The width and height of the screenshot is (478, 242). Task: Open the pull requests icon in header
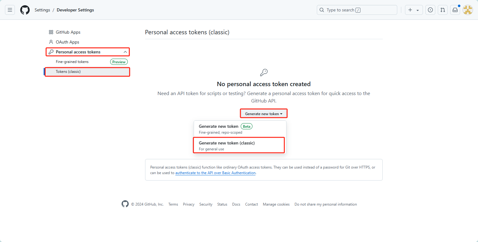click(443, 10)
